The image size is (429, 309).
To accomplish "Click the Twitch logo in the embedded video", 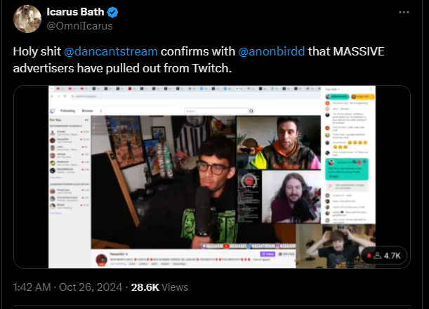I will tap(53, 111).
